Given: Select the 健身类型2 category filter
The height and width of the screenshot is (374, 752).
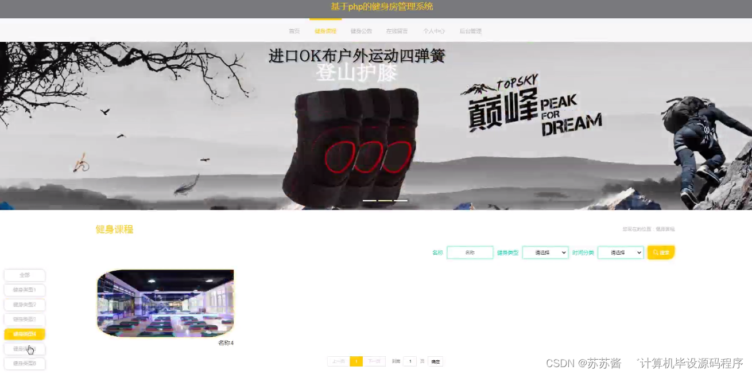Looking at the screenshot, I should 24,305.
